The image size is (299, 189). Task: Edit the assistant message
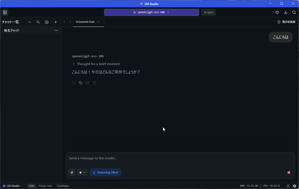coord(88,83)
